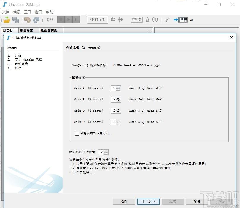Open the 窗口 menu

click(39, 12)
